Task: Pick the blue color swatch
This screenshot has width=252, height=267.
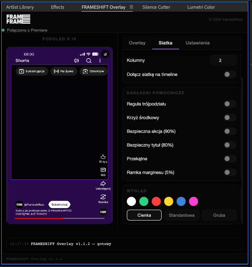Action: pyautogui.click(x=181, y=201)
